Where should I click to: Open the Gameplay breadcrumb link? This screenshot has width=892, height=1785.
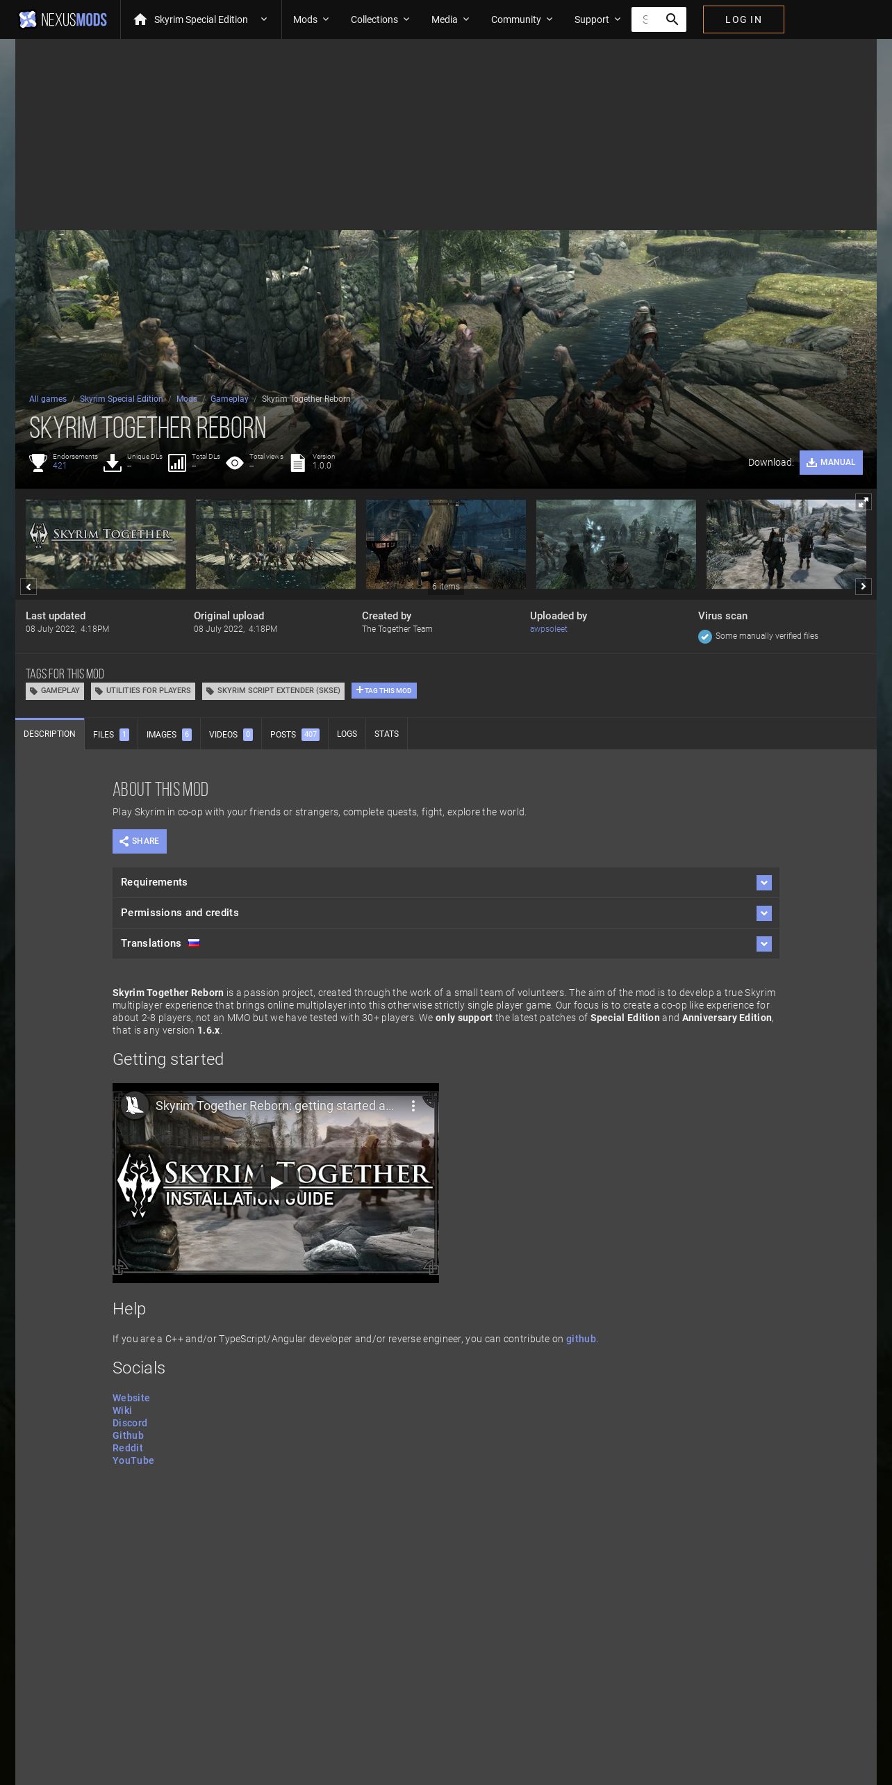229,399
